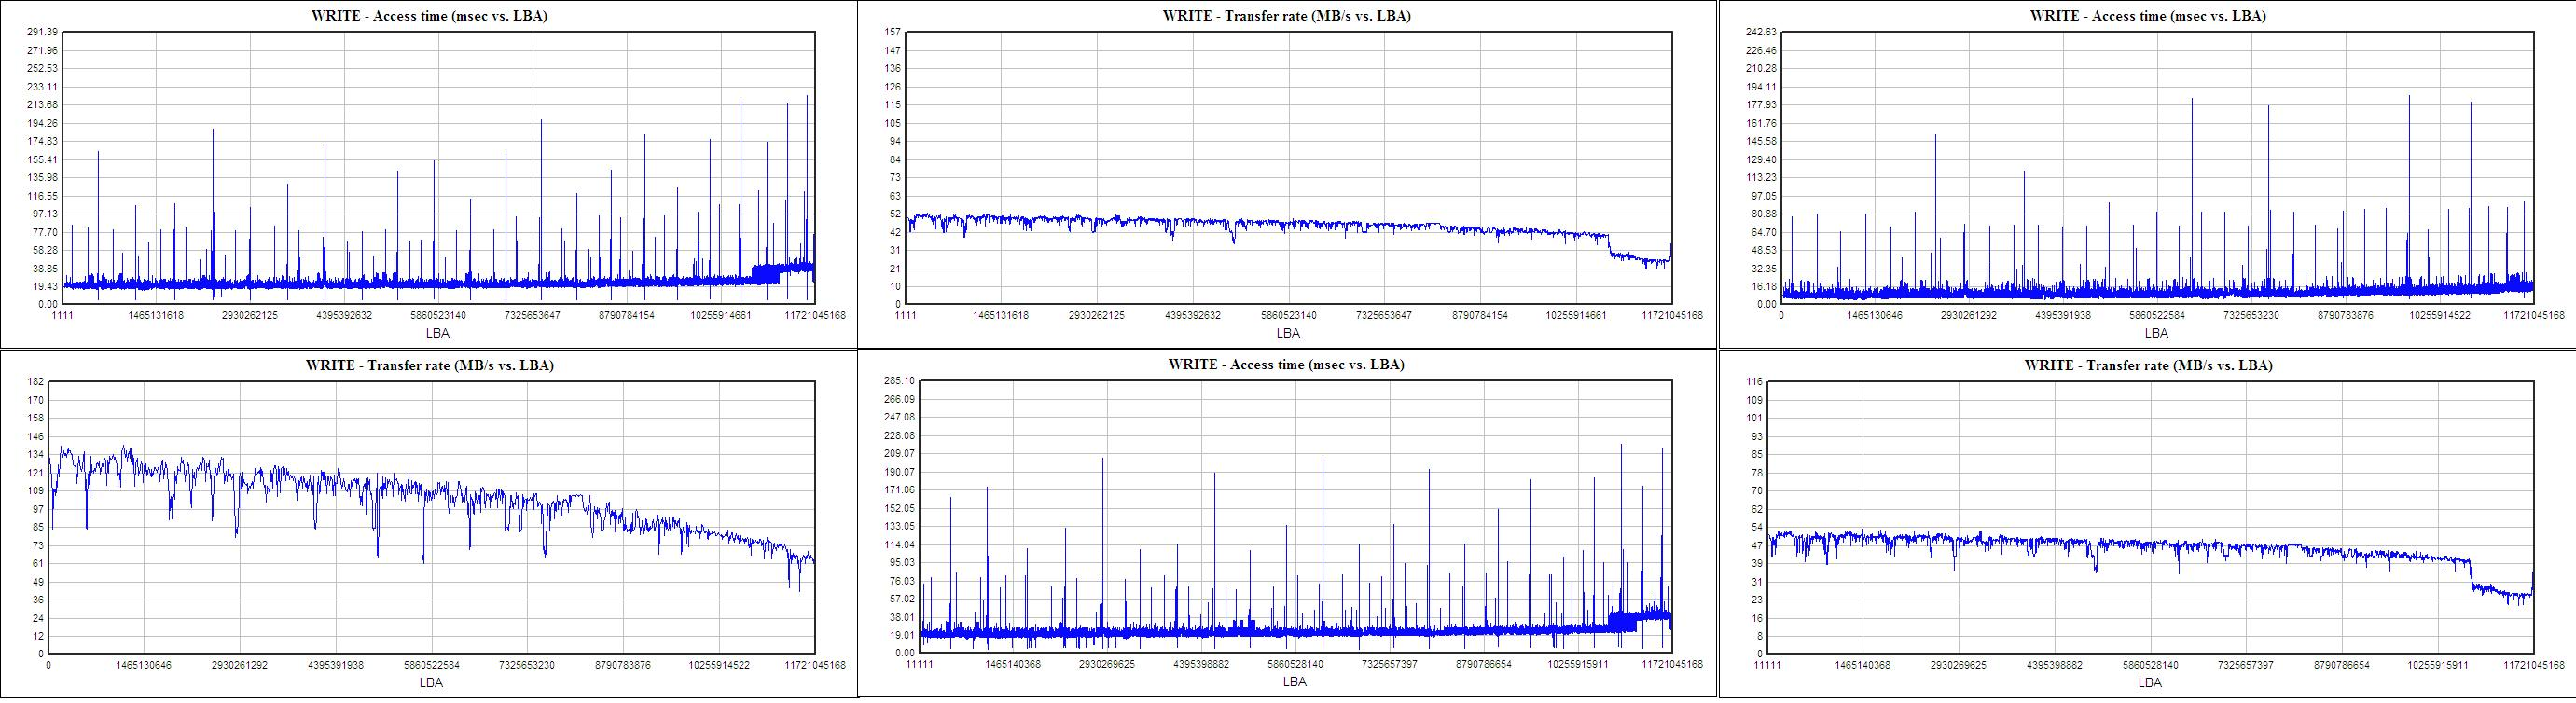
Task: Select the 194.26 tick label
Action: pos(42,123)
